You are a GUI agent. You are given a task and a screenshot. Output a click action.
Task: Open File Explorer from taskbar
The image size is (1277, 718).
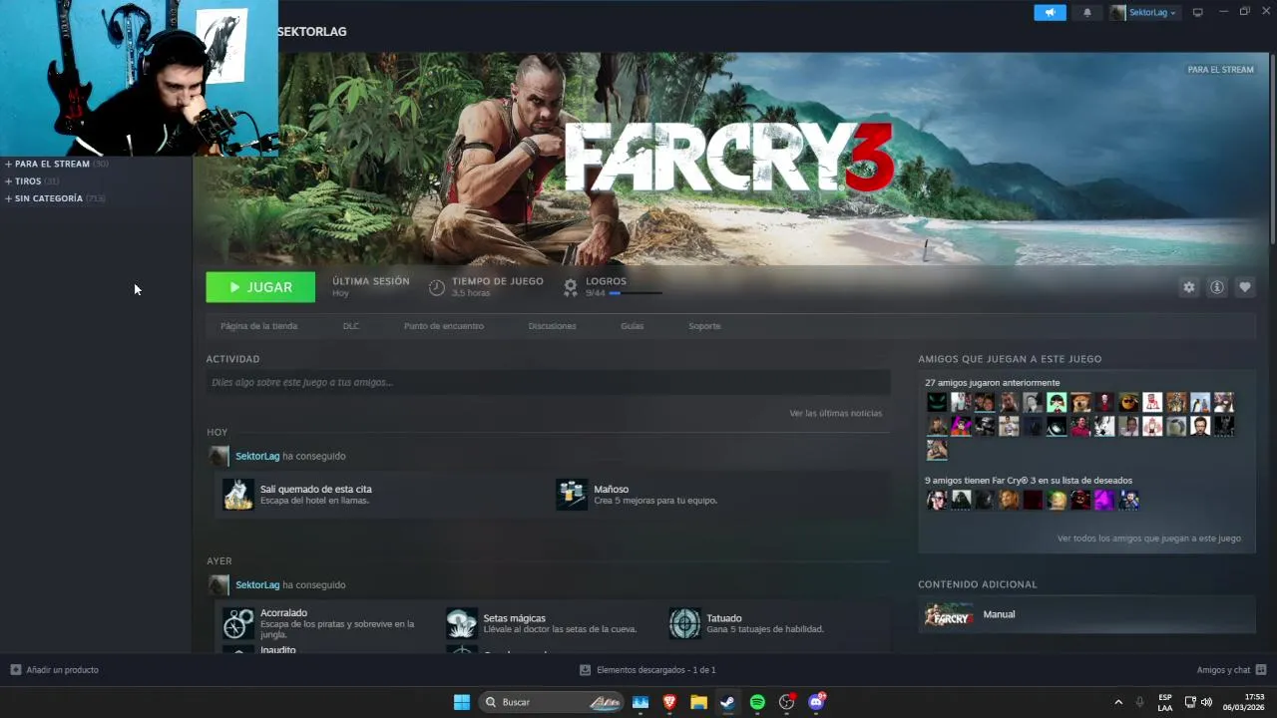point(698,702)
